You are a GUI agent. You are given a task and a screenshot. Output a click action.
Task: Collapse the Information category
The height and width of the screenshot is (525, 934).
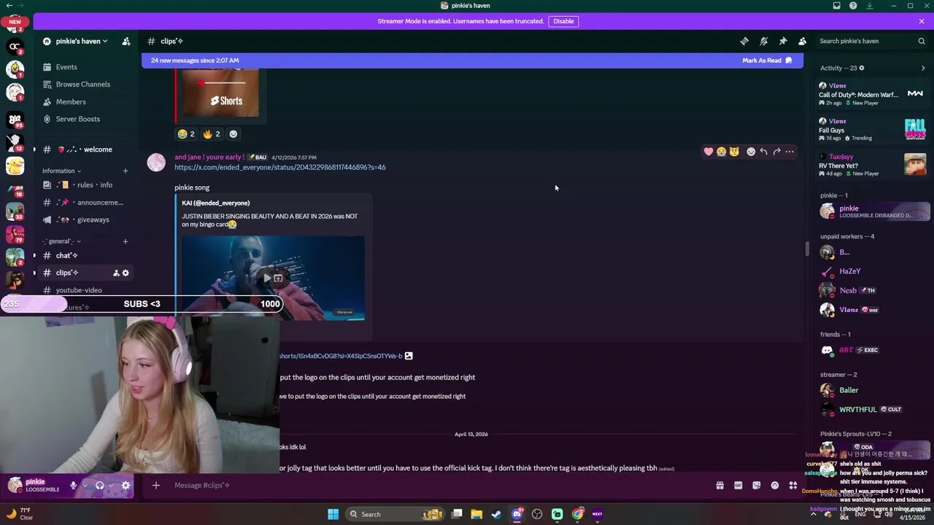coord(61,171)
